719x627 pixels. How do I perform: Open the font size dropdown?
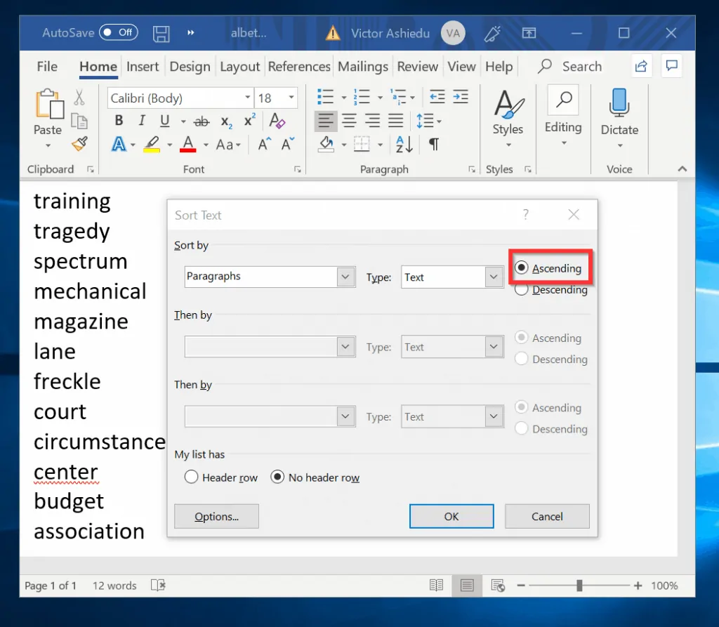tap(291, 97)
